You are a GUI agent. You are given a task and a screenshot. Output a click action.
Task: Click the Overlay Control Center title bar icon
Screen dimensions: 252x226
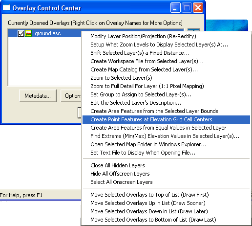(6, 7)
